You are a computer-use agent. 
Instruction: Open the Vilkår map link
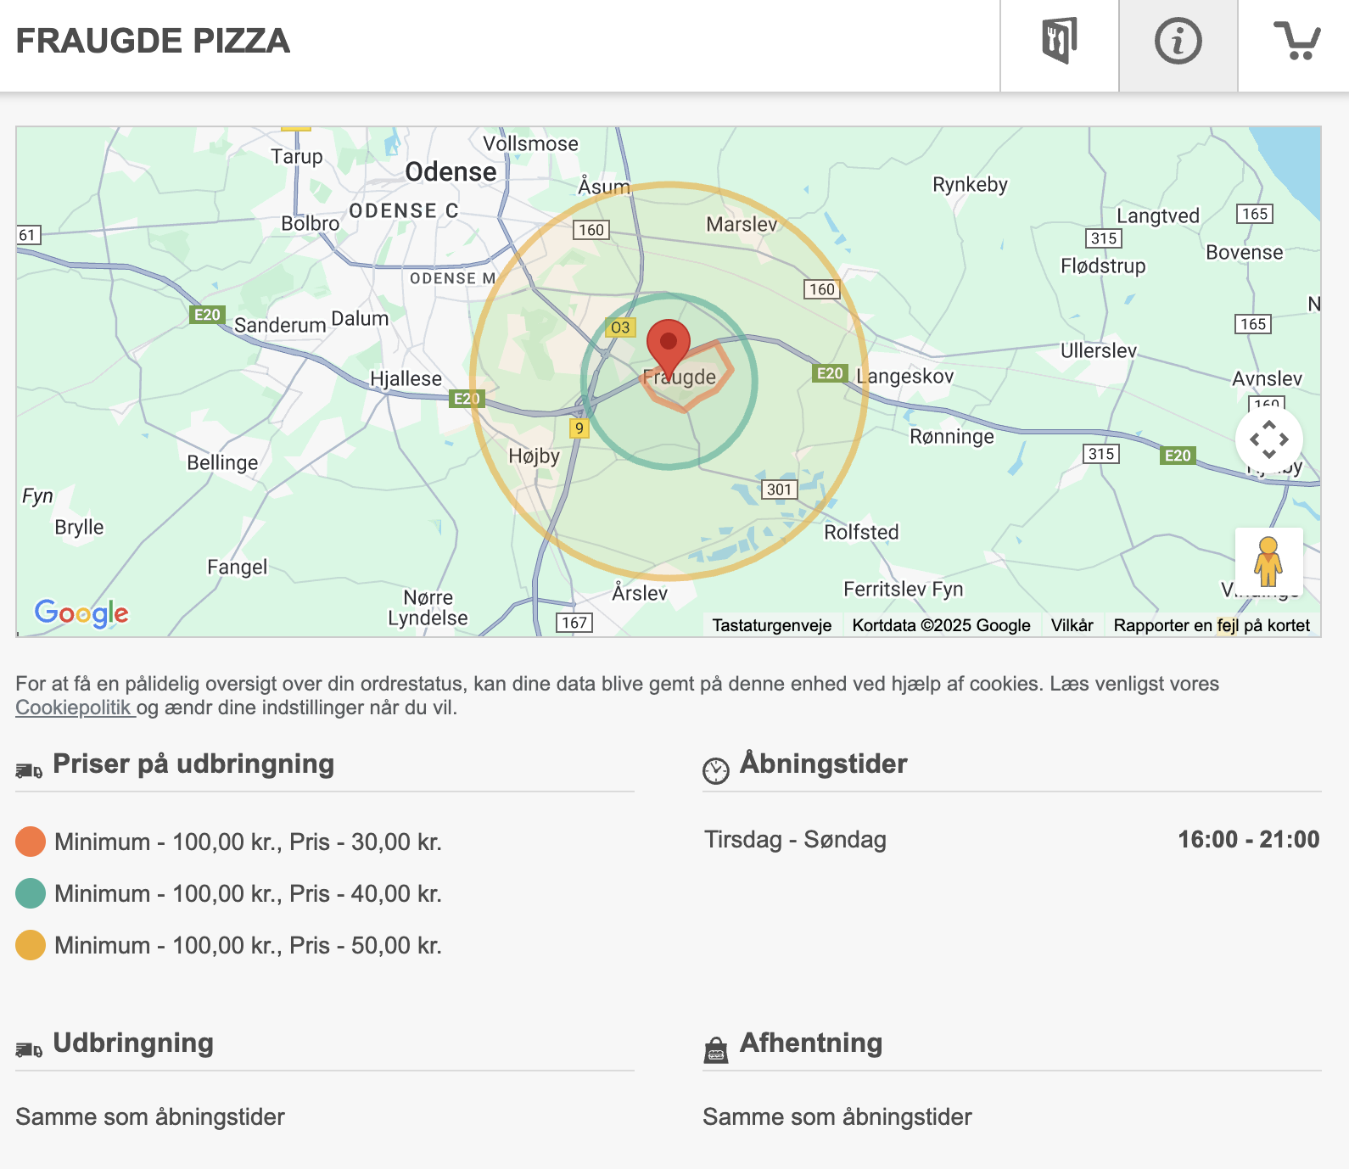[1072, 625]
